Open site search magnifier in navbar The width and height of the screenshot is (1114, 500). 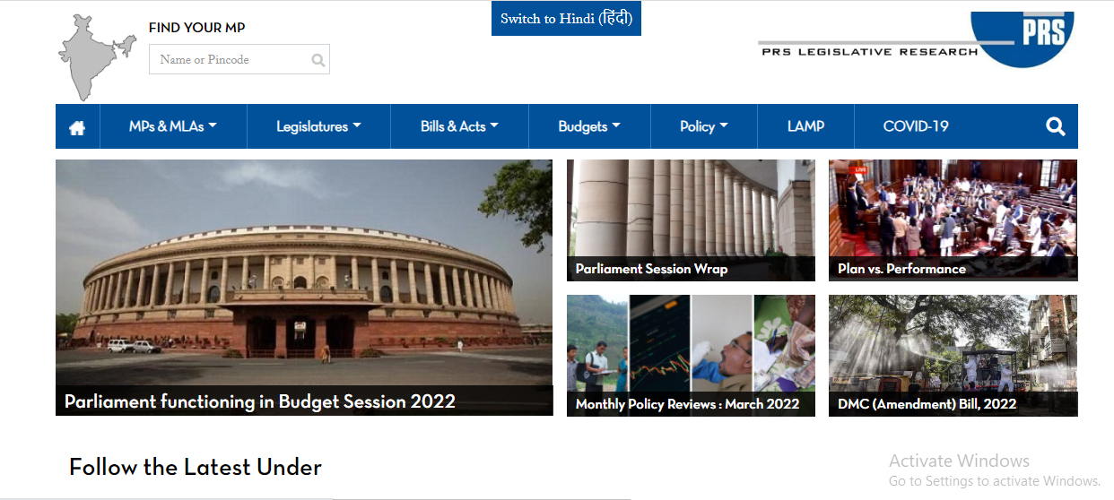pyautogui.click(x=1056, y=126)
